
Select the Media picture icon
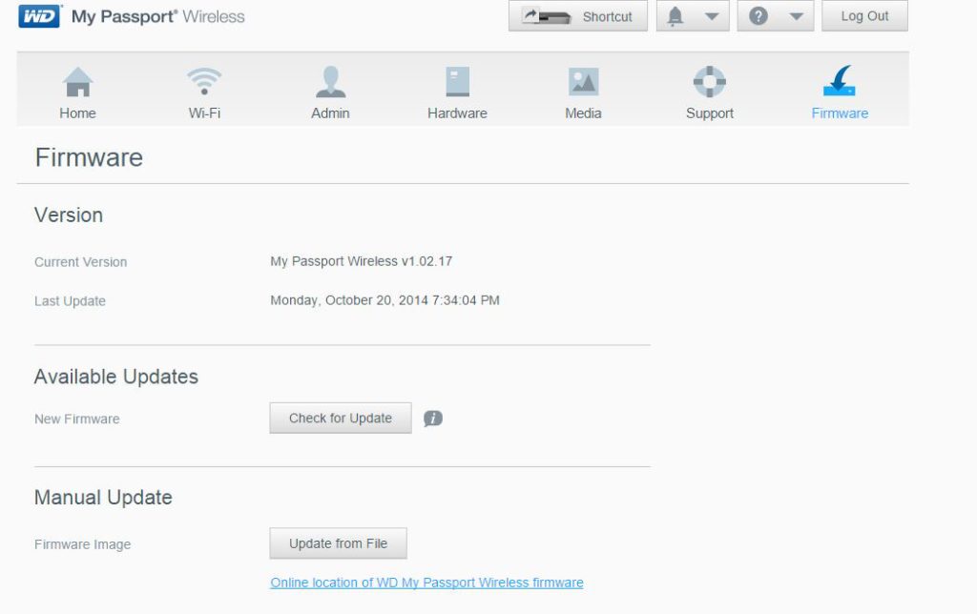[x=583, y=82]
